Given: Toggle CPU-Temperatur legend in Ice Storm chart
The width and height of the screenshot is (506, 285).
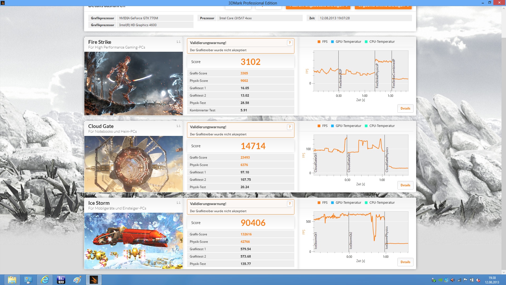Looking at the screenshot, I should click(x=379, y=203).
